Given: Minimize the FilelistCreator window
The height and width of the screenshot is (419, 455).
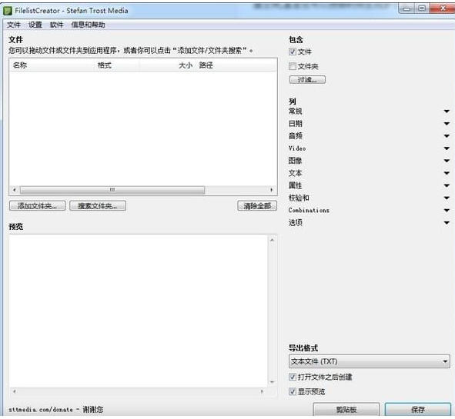Looking at the screenshot, I should (406, 8).
